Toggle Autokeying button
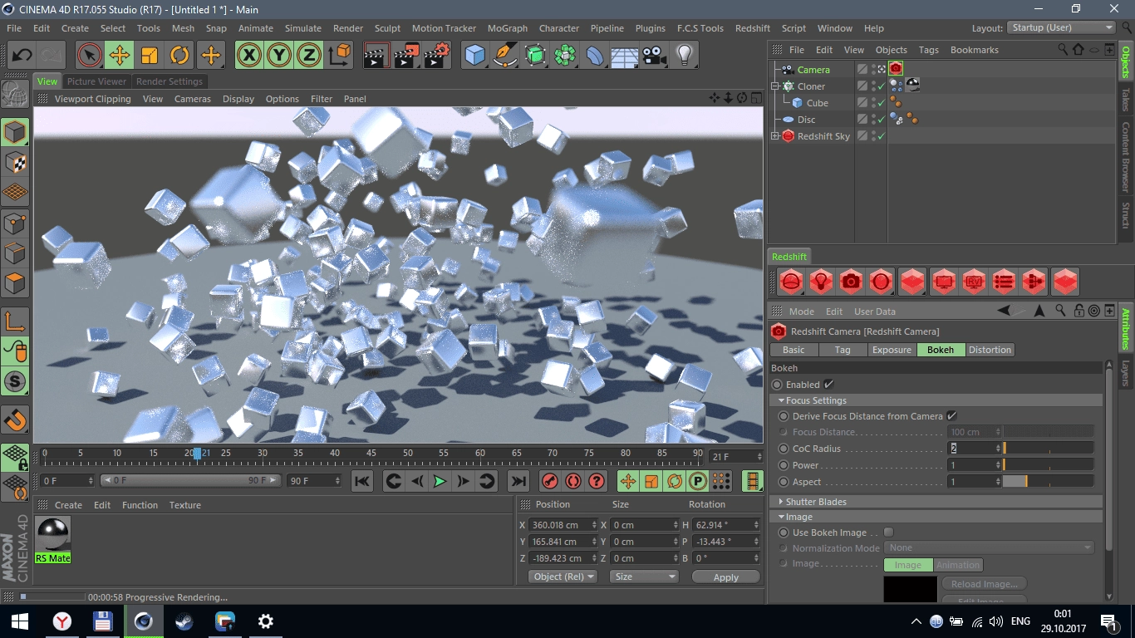 [573, 481]
